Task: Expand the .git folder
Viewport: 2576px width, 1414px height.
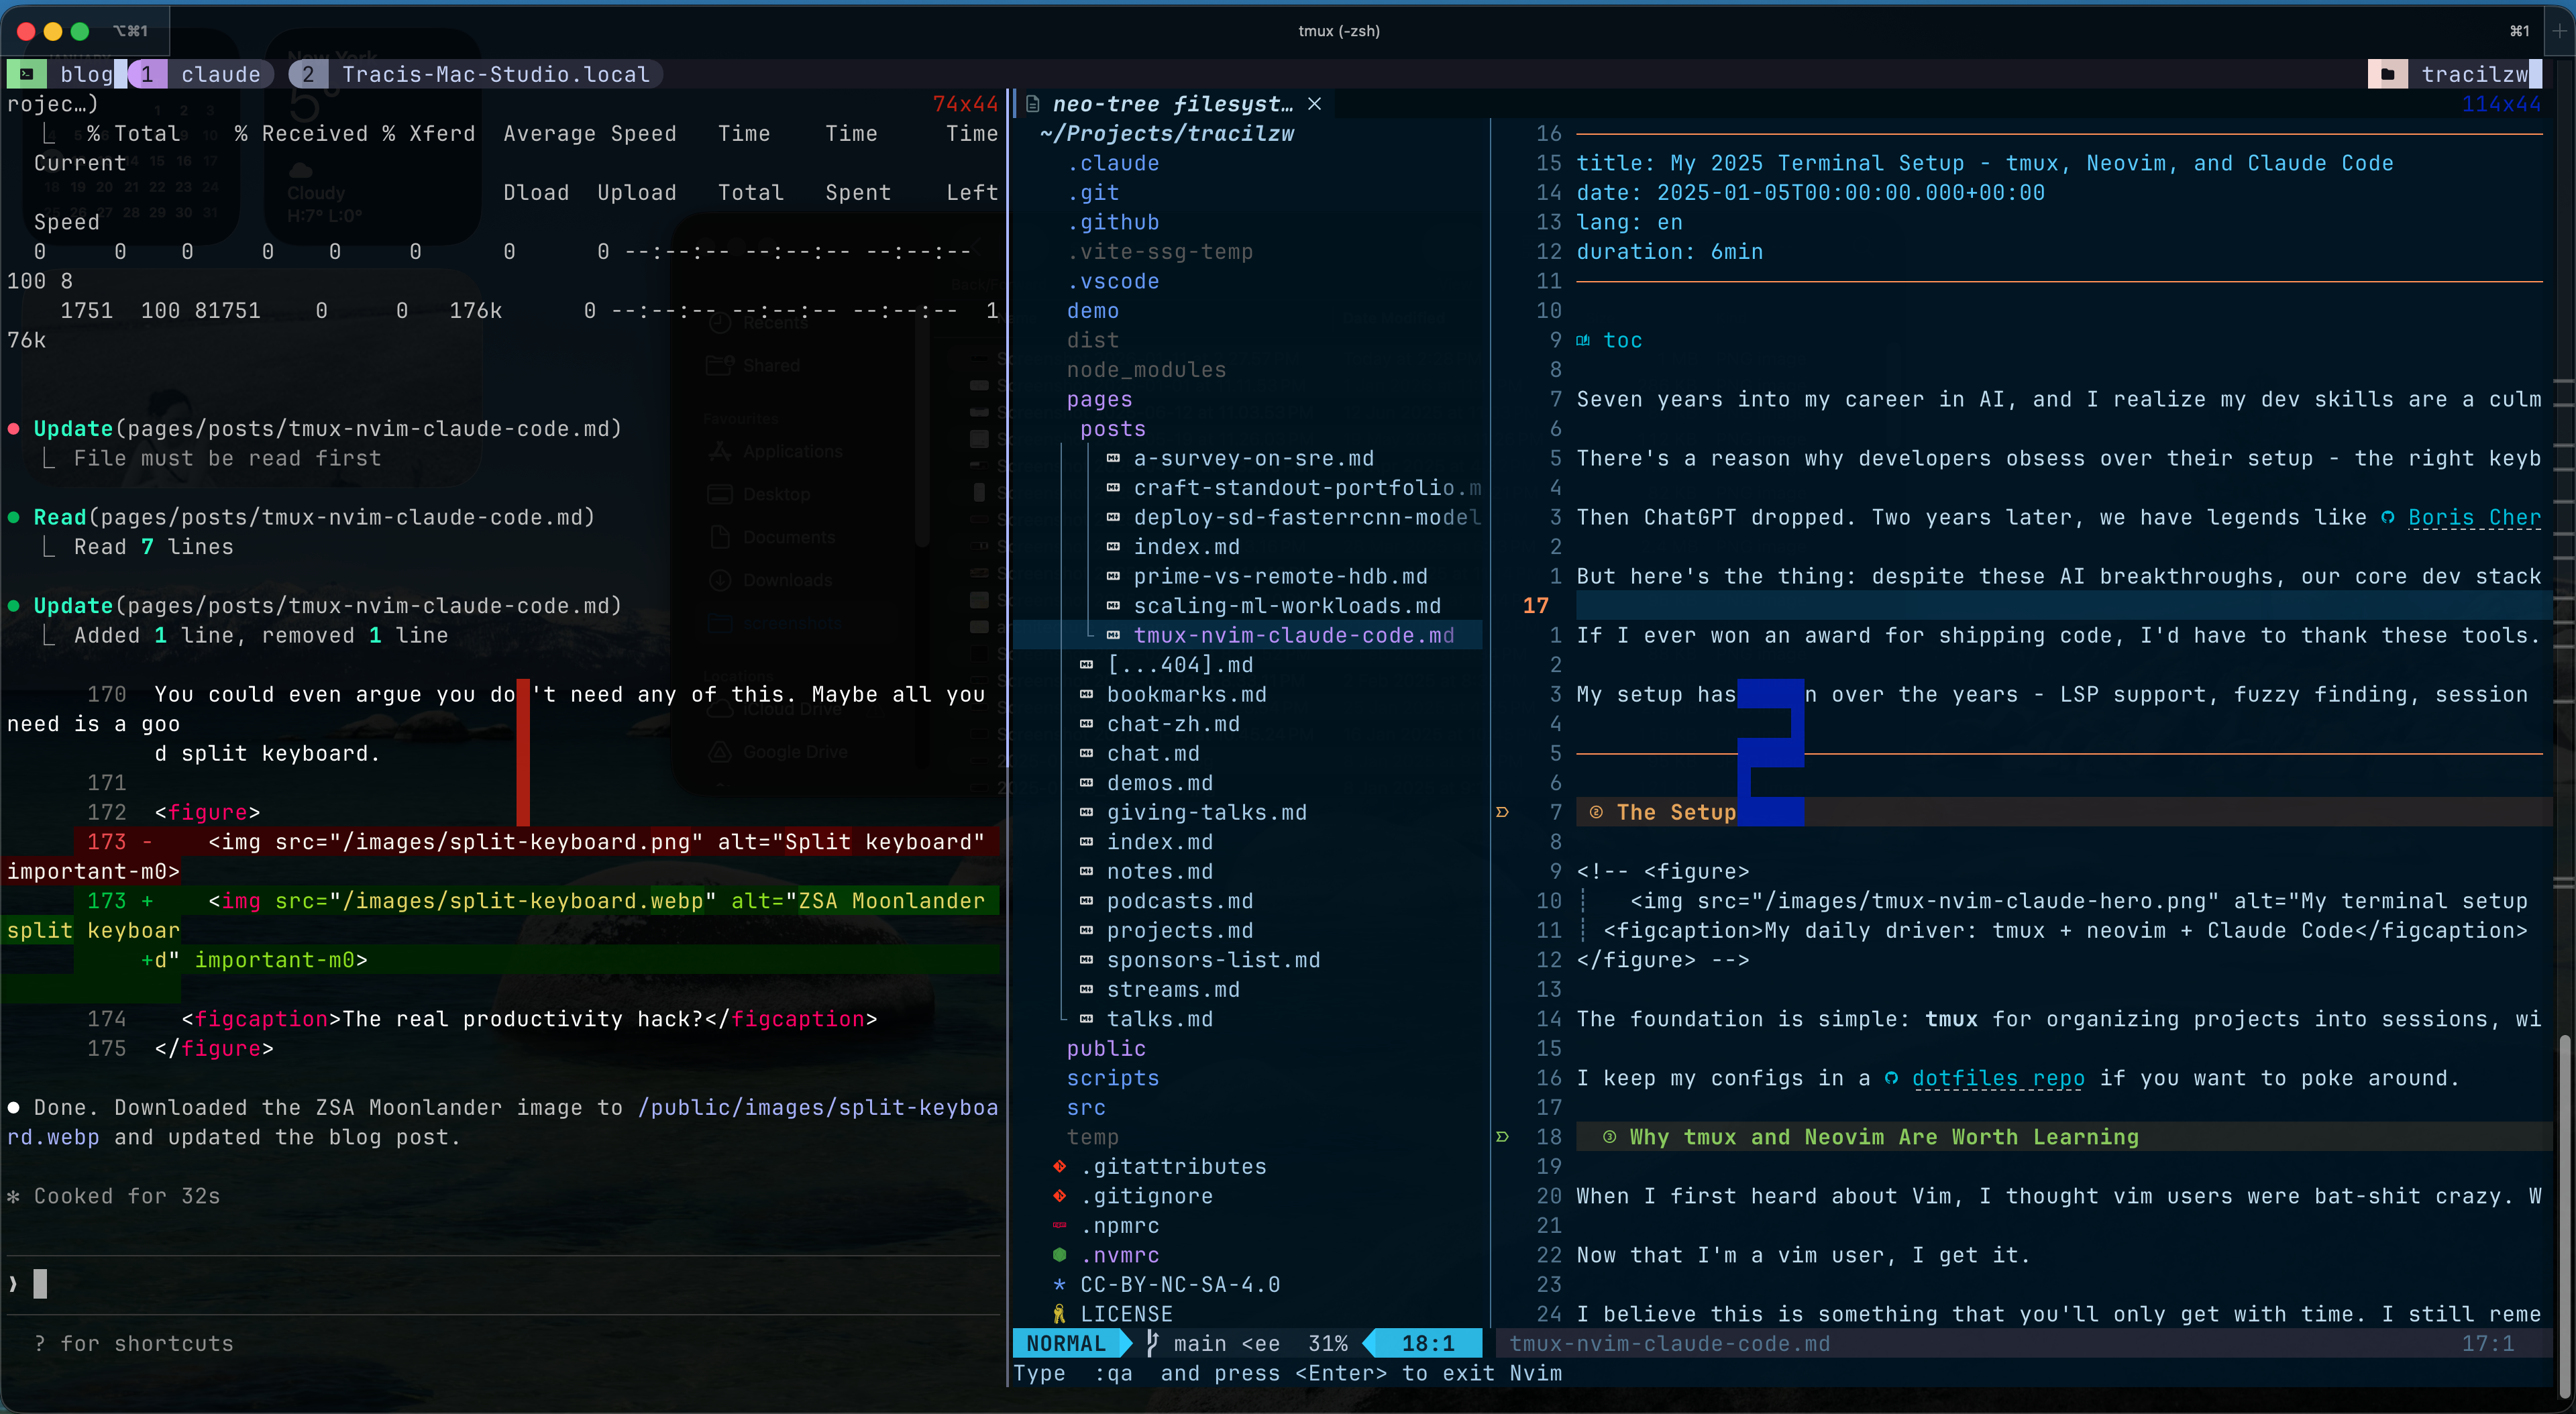Action: (x=1093, y=192)
